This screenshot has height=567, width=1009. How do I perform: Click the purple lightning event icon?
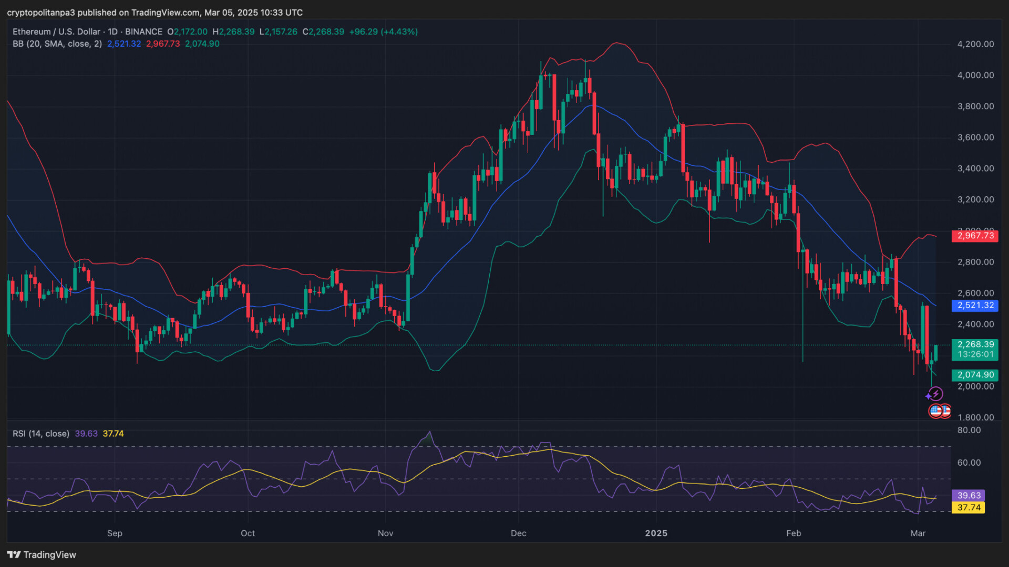tap(935, 394)
